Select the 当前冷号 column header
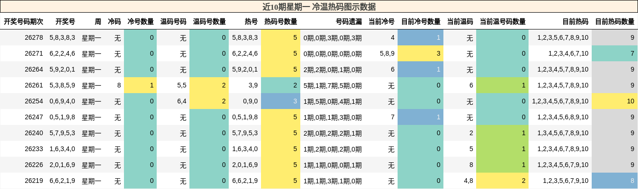The height and width of the screenshot is (189, 638). (382, 22)
